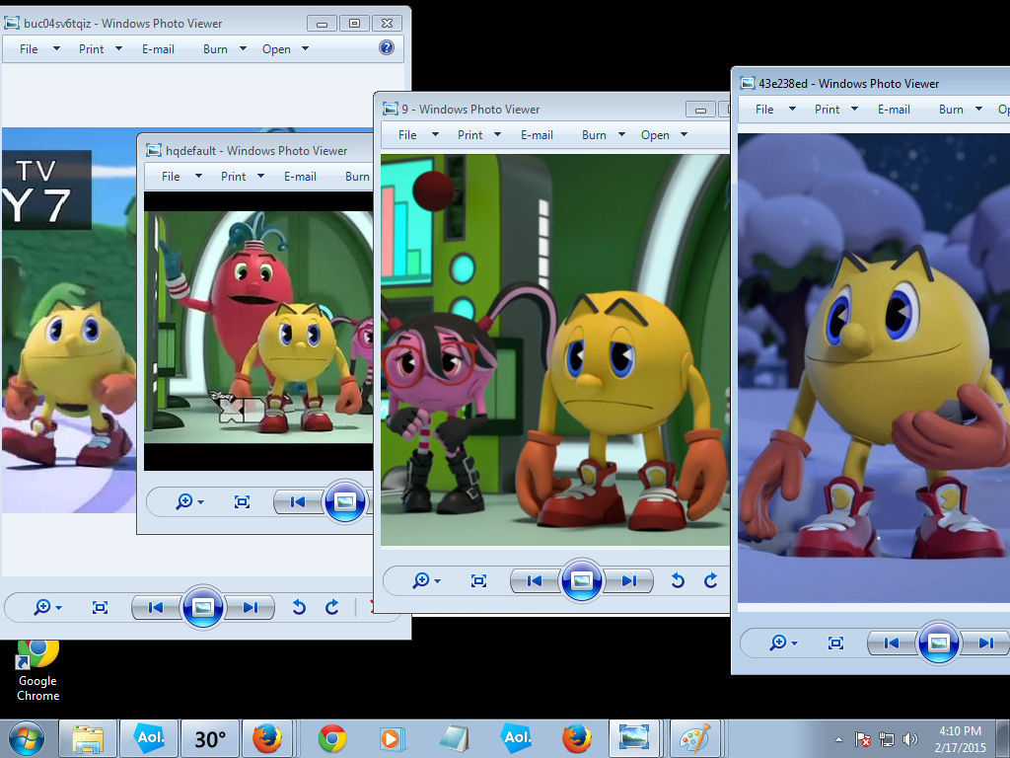Click actual size button in buc04sv6tqiz window
Image resolution: width=1010 pixels, height=758 pixels.
tap(100, 607)
